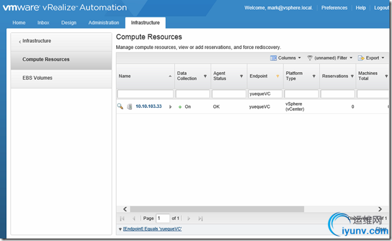Click the page number input box

[163, 218]
